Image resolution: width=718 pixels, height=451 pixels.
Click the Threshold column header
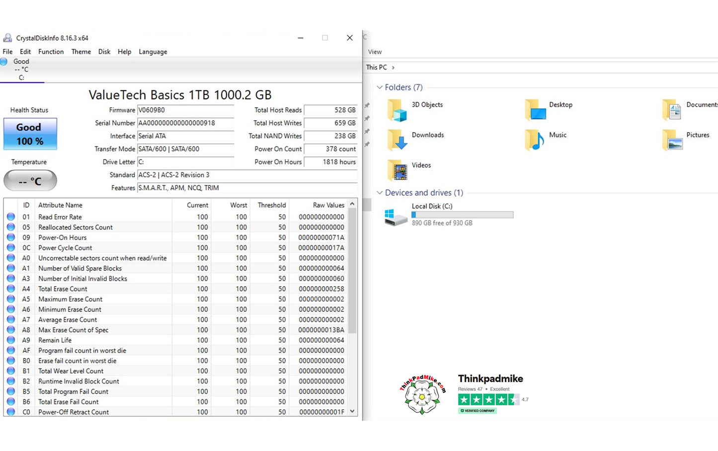[270, 205]
